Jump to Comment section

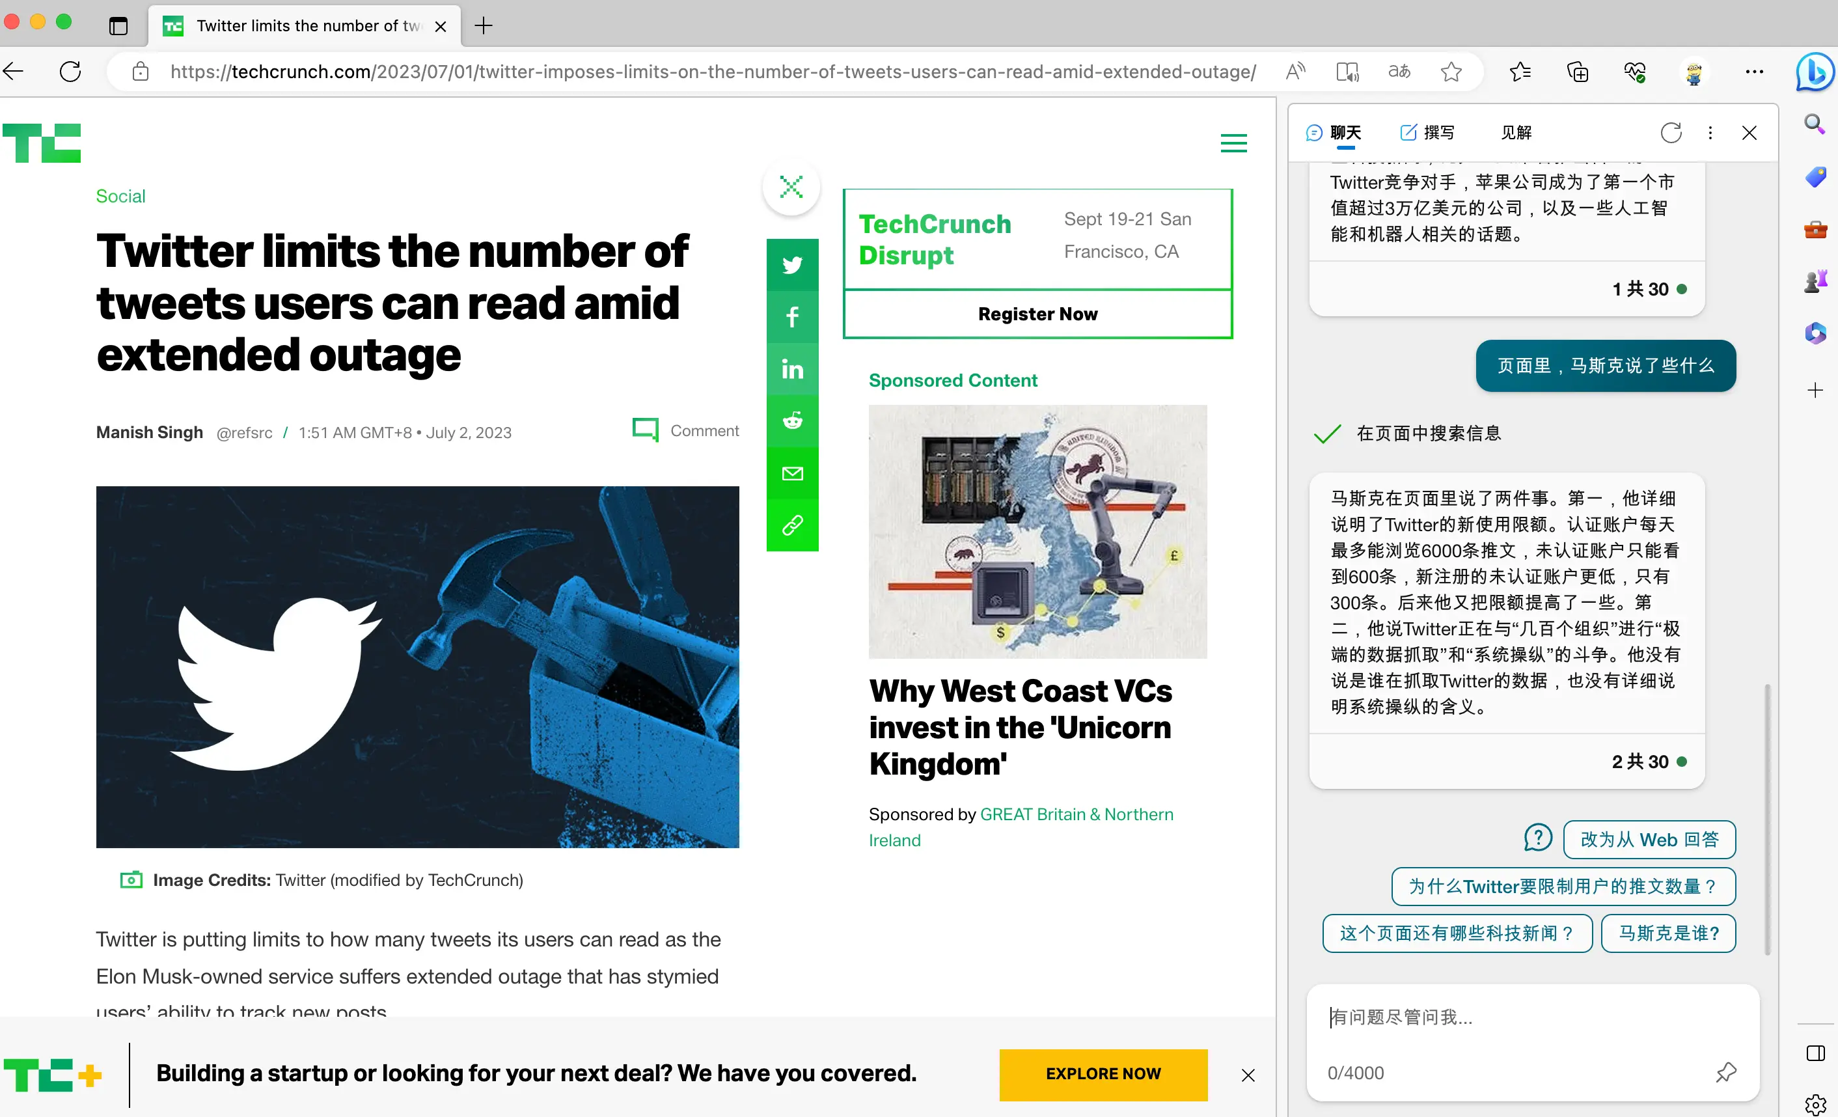[685, 430]
